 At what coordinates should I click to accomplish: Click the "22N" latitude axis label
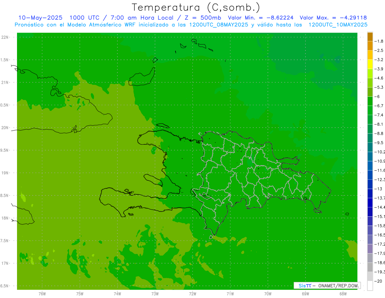5,37
